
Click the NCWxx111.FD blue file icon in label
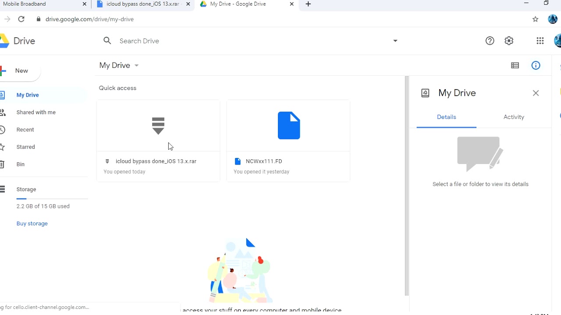(x=238, y=161)
